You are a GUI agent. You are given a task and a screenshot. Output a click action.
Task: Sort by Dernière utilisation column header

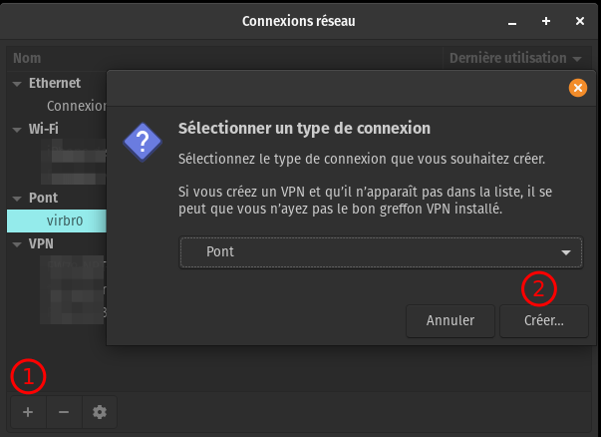[515, 59]
